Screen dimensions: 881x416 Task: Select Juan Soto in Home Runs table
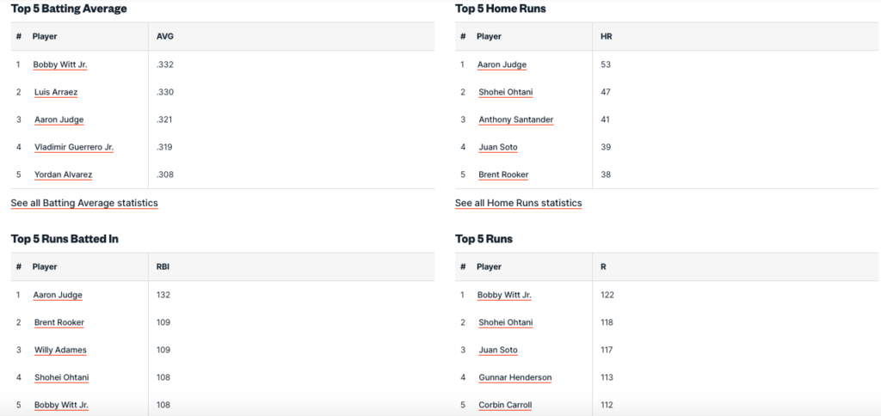tap(497, 147)
